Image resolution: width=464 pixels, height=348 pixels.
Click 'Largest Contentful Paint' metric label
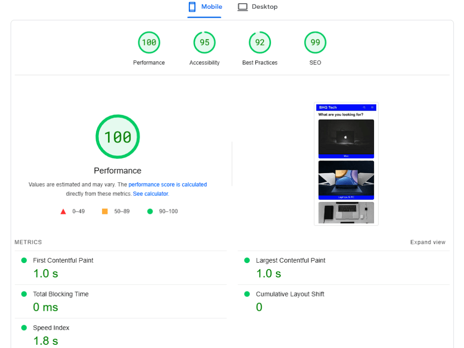290,260
